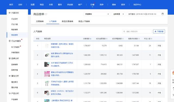The width and height of the screenshot is (174, 102).
Task: Open thumbnail of rank 6 OMRON product
Action: tap(47, 93)
